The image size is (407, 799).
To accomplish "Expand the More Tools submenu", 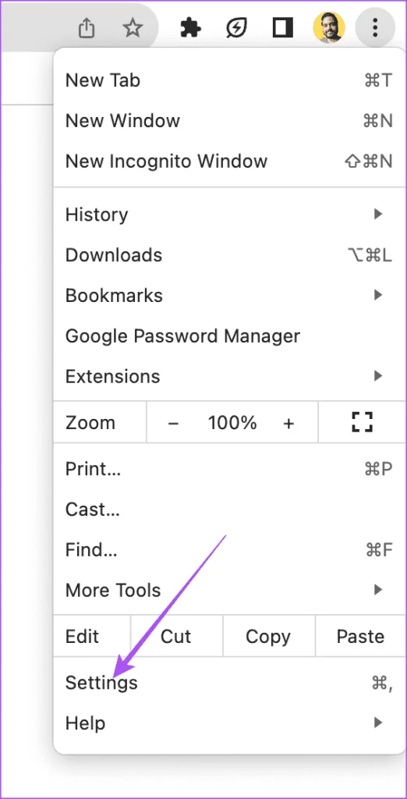I will (229, 590).
